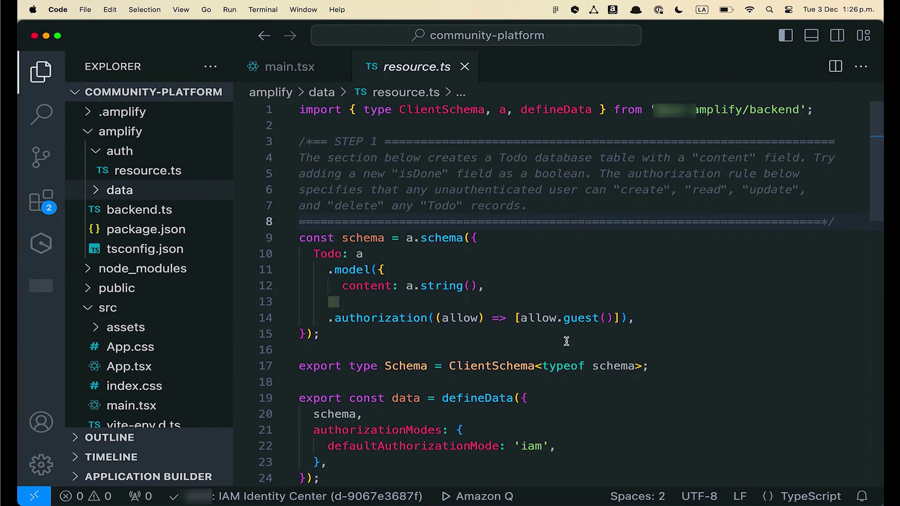The image size is (900, 506).
Task: Open Customize Layout icon
Action: coord(863,36)
